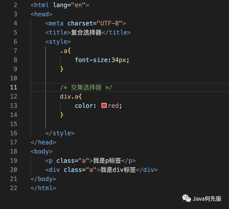Click the title text 复合选择器
Image resolution: width=229 pixels, height=209 pixels.
tap(86, 32)
